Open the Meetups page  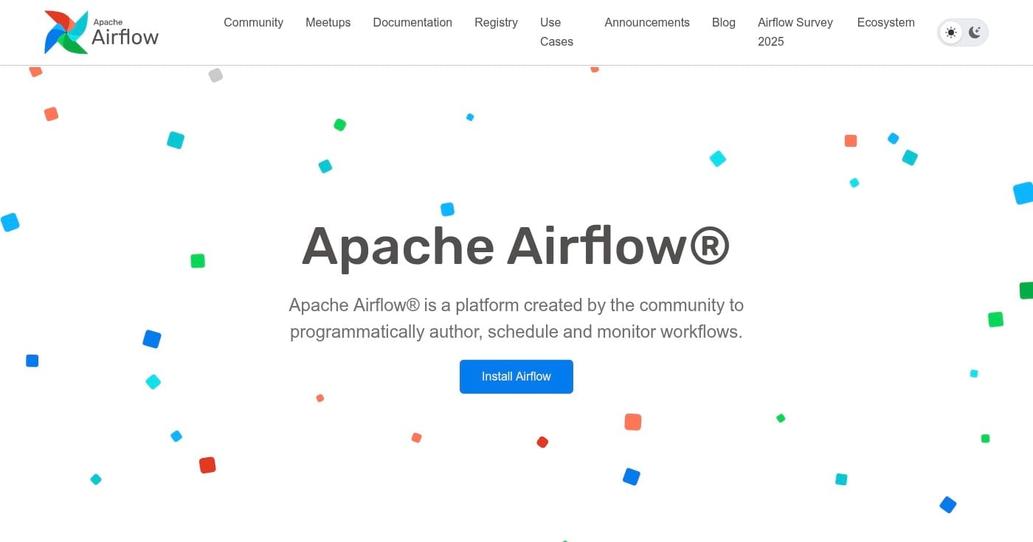tap(328, 23)
